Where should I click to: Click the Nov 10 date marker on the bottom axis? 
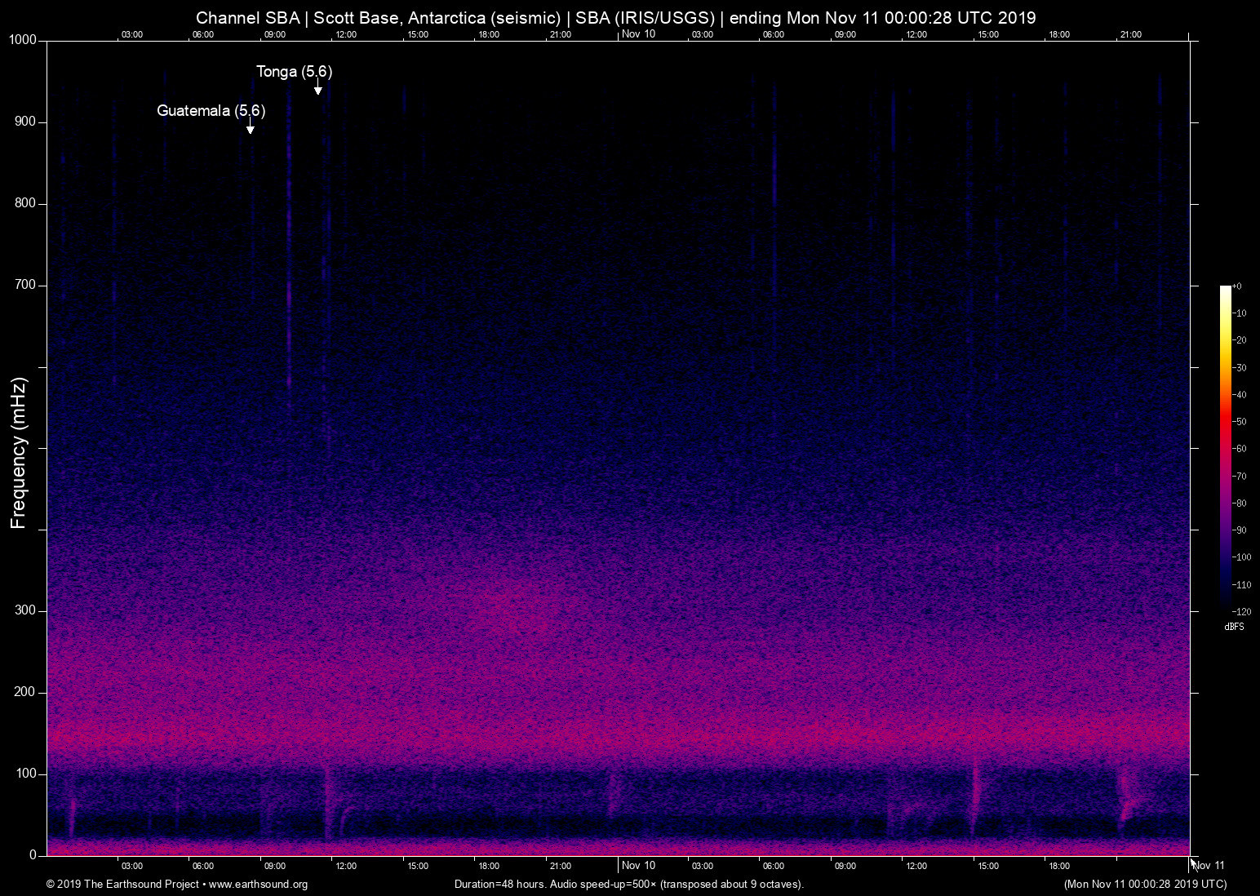click(x=638, y=865)
